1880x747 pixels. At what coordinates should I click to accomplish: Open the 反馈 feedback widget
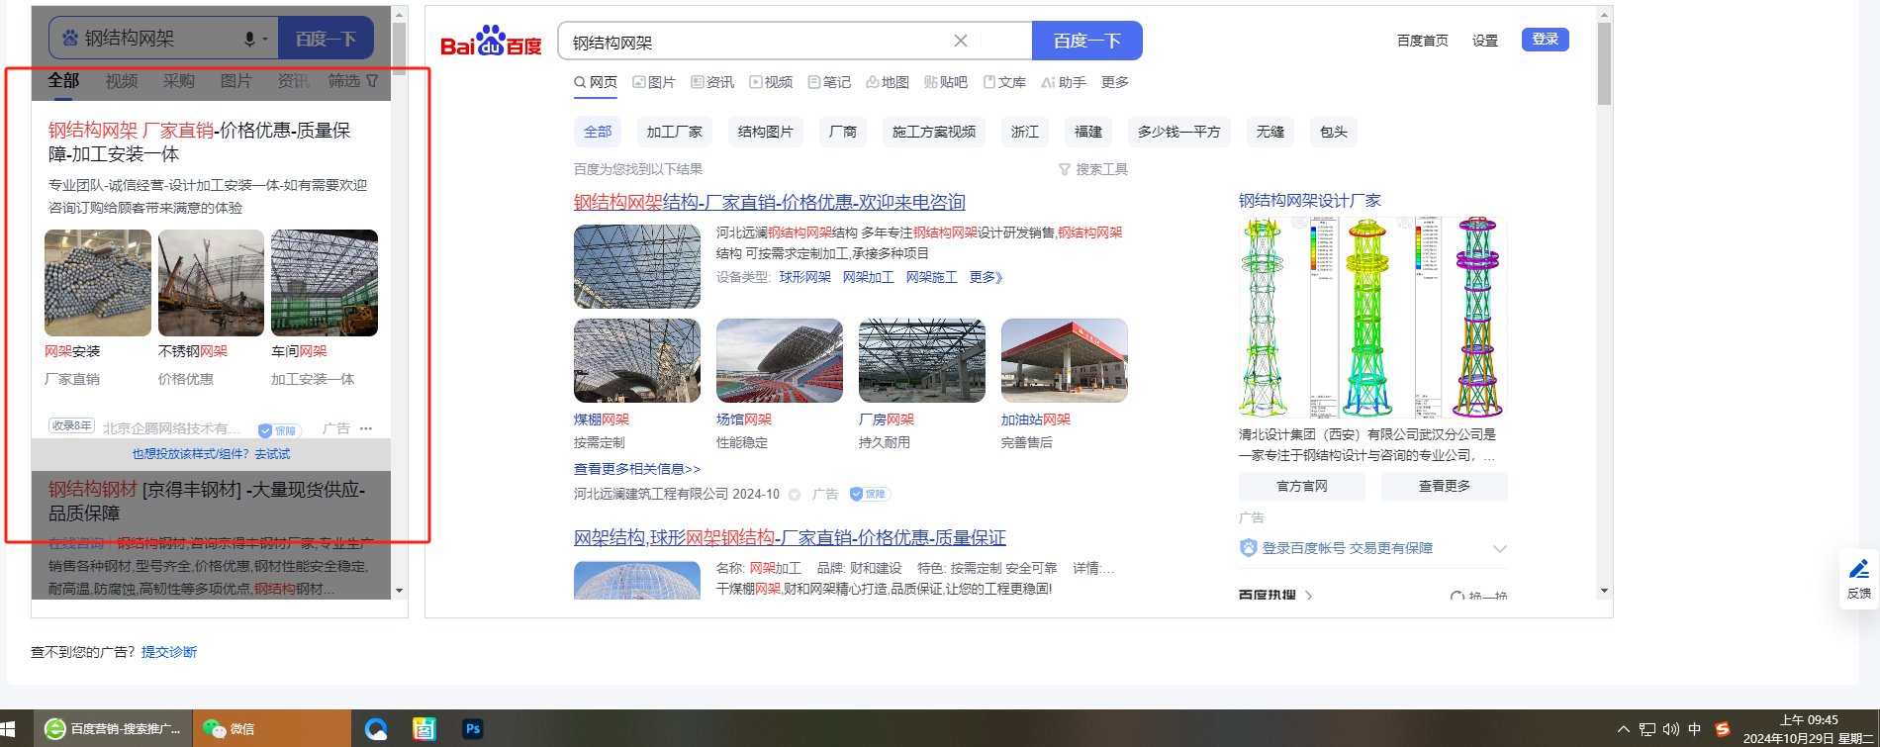tap(1859, 579)
